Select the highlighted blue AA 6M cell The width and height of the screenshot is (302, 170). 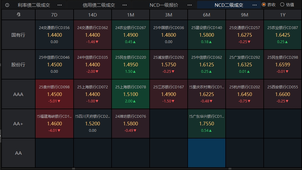point(207,153)
